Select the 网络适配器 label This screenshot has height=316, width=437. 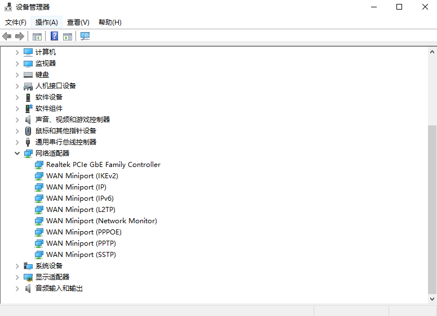tap(52, 154)
